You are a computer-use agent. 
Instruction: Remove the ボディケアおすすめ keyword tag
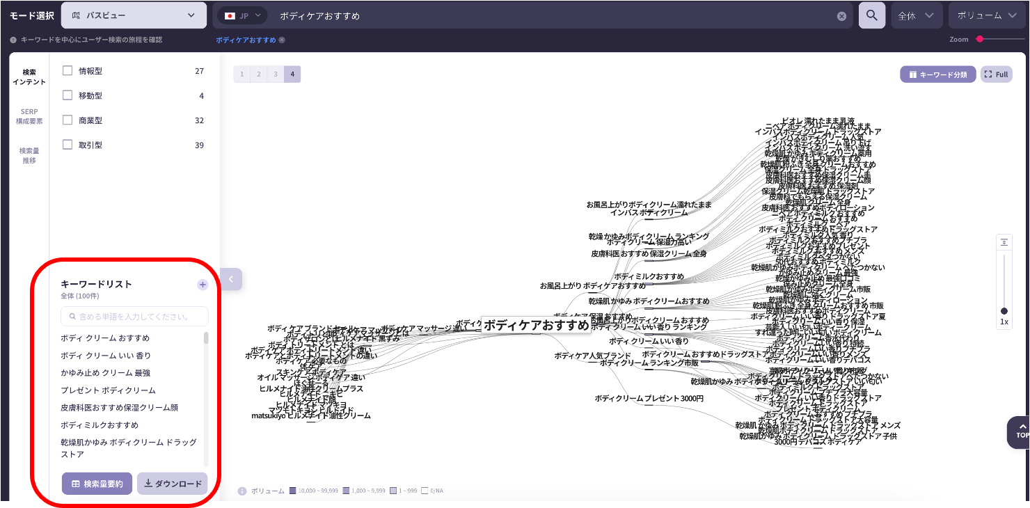(282, 40)
